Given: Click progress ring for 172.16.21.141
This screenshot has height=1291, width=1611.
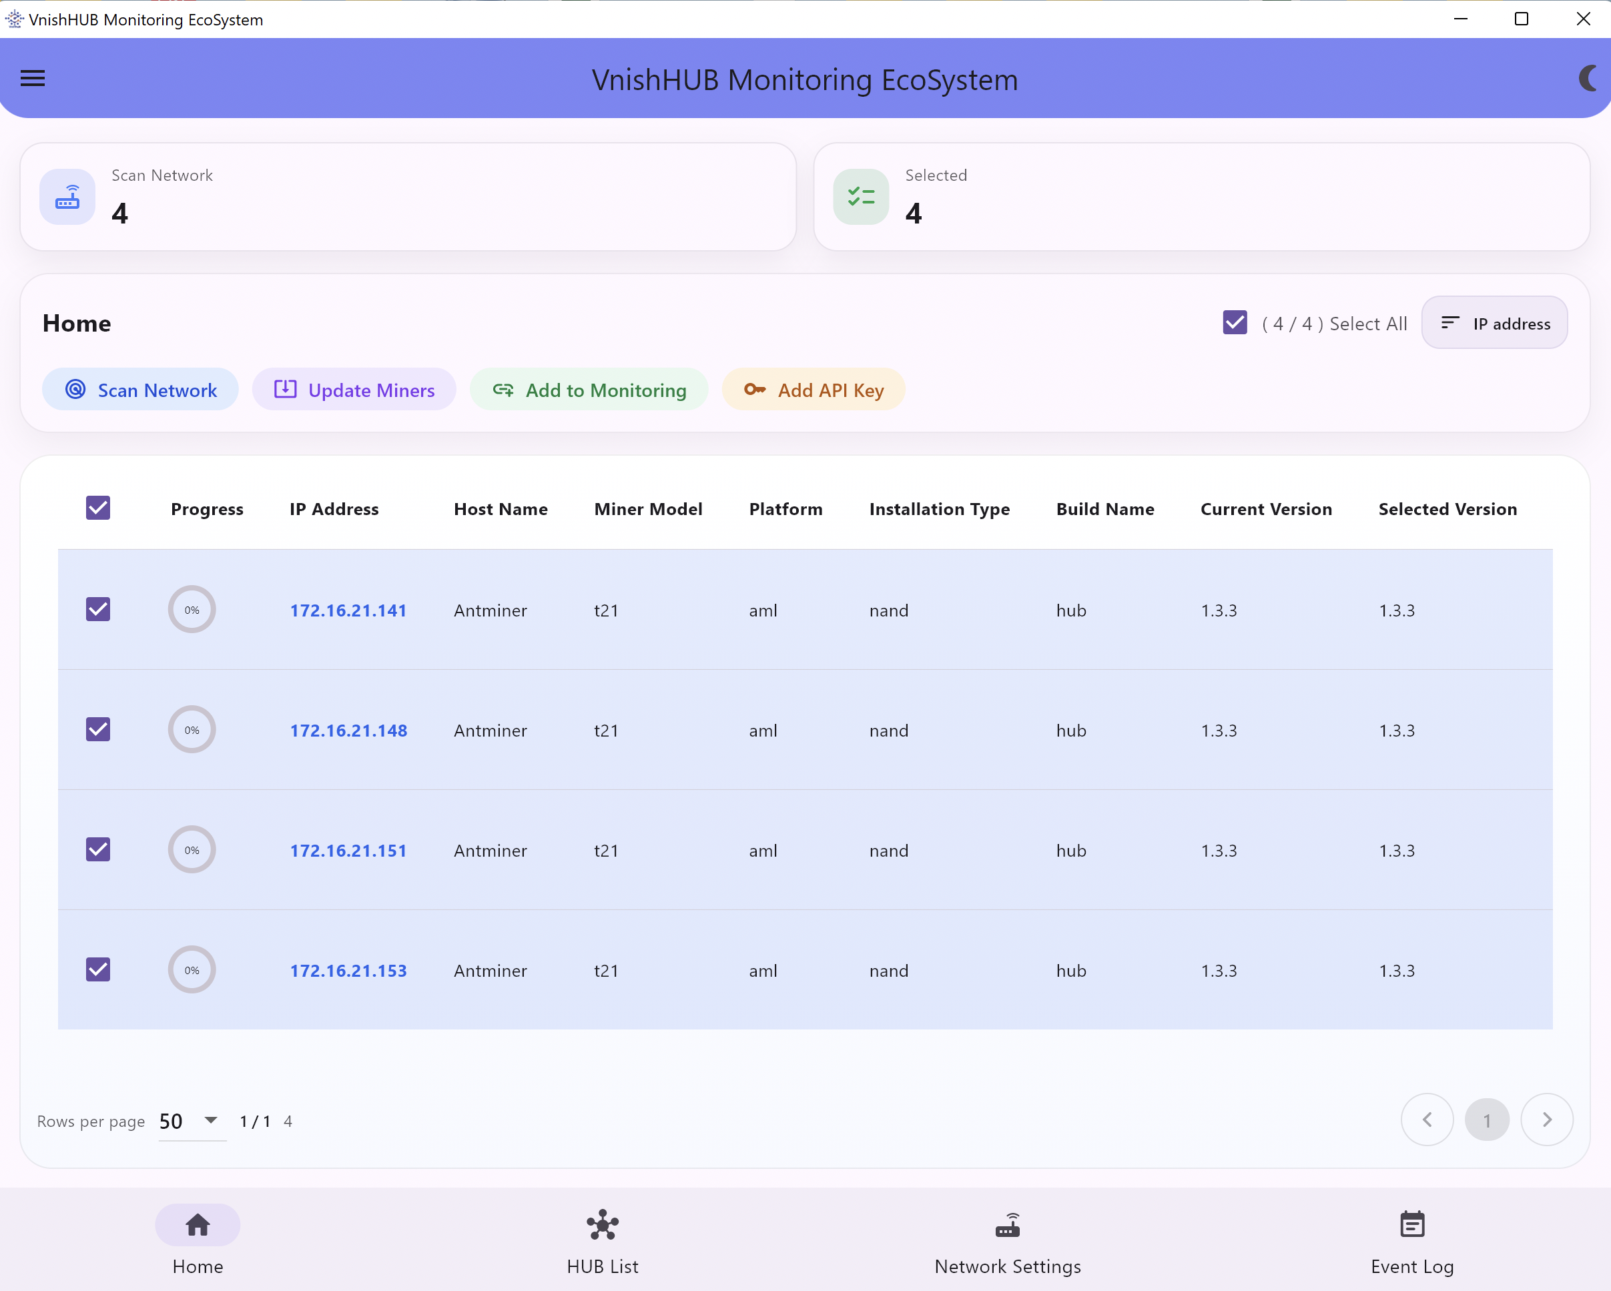Looking at the screenshot, I should [x=192, y=610].
